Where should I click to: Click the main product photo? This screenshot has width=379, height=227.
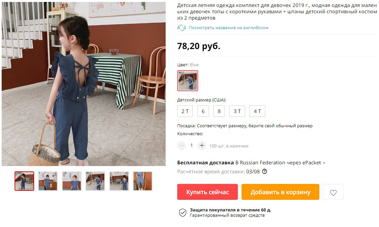(83, 84)
